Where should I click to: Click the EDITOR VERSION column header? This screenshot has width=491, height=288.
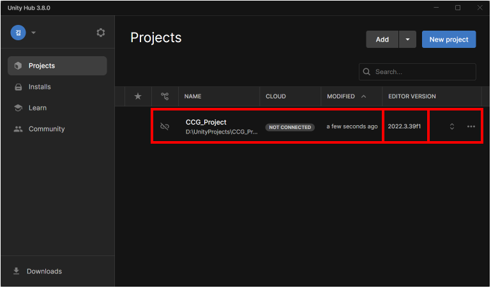pos(412,96)
